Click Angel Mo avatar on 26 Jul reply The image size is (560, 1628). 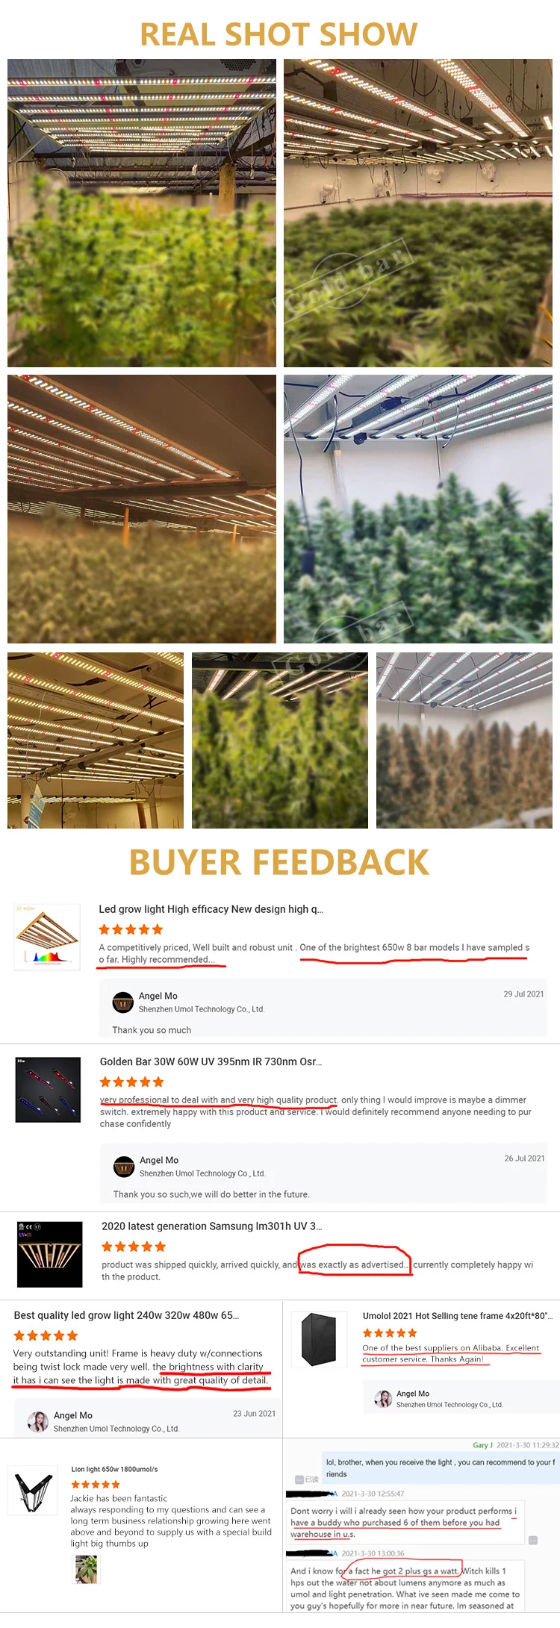click(x=124, y=1166)
